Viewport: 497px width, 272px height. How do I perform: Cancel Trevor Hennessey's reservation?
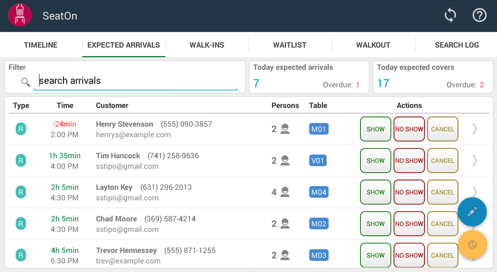[443, 255]
